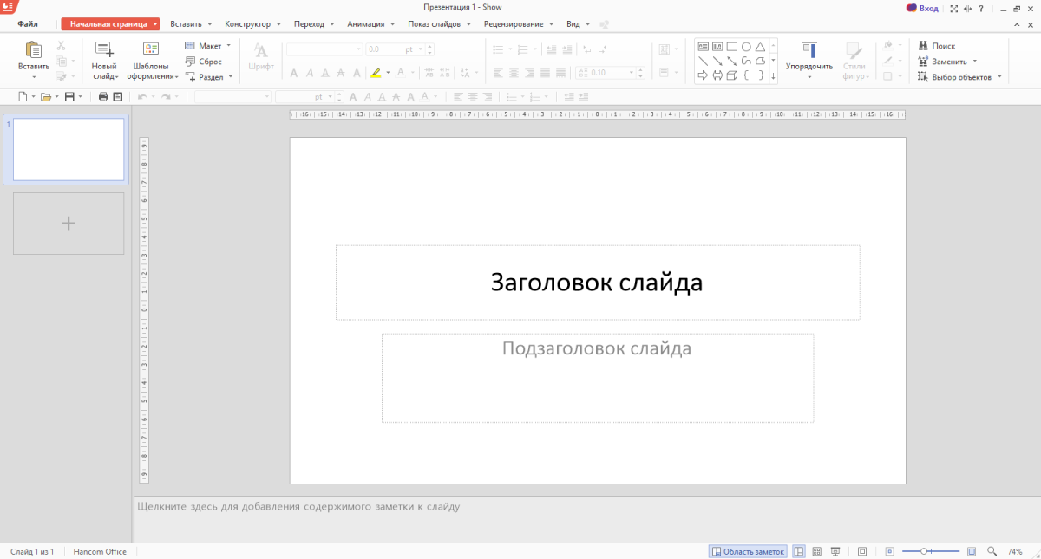Click the New slide (Новый слайд) icon
This screenshot has height=559, width=1041.
coord(104,50)
